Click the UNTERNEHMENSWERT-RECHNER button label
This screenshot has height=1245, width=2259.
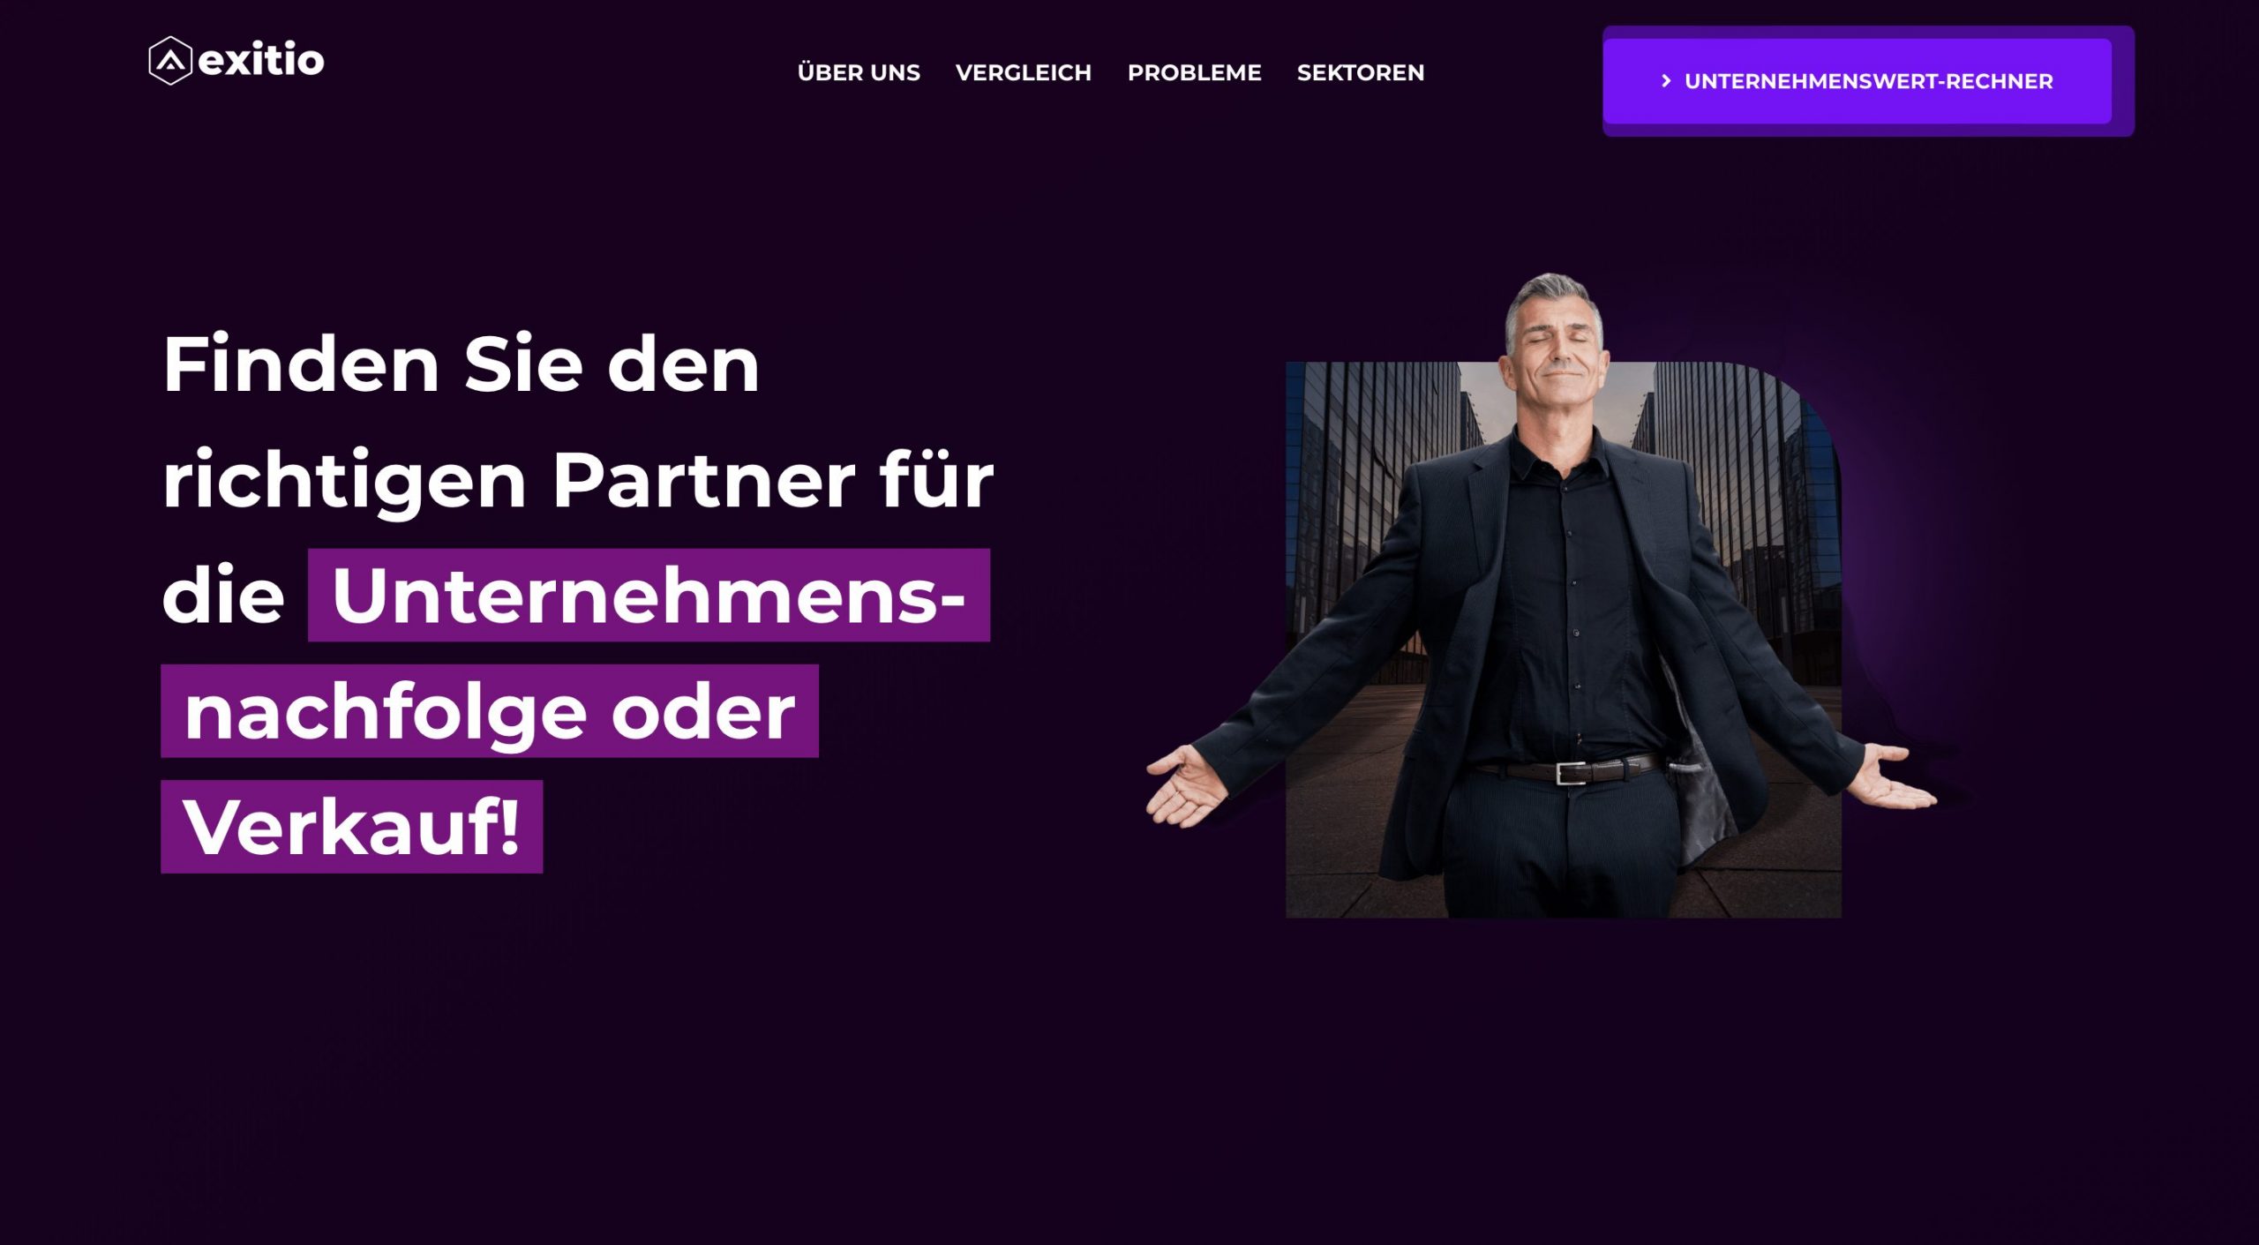1868,81
